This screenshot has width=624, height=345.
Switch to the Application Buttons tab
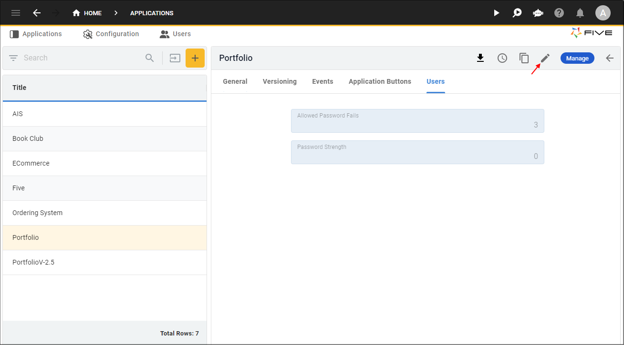point(380,81)
